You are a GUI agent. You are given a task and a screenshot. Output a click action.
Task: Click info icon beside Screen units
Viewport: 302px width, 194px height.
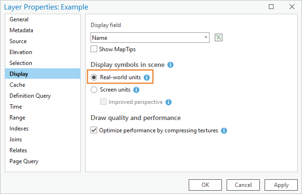[x=136, y=89]
